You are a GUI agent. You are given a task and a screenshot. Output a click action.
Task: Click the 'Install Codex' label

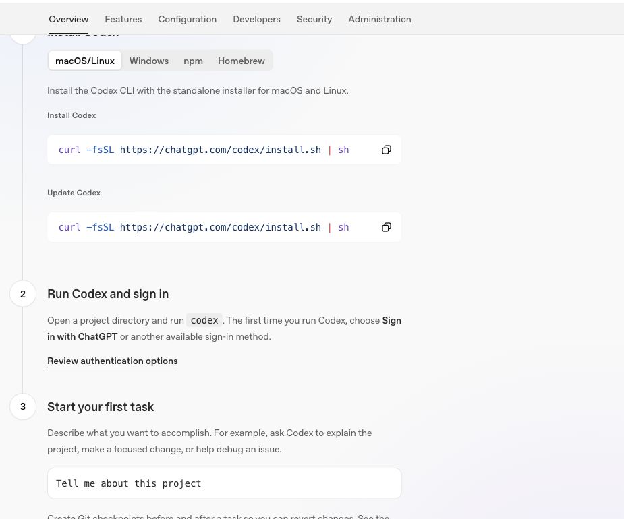(x=72, y=115)
